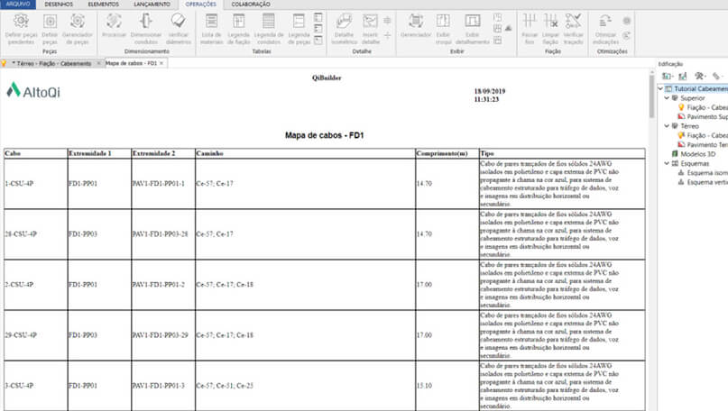Click the 15.10 length value
This screenshot has height=411, width=728.
tap(424, 386)
